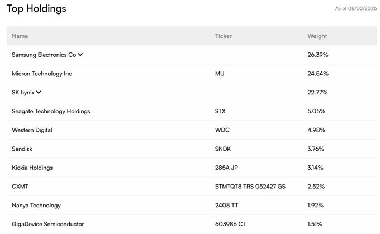Click the STX ticker cell

(x=220, y=111)
